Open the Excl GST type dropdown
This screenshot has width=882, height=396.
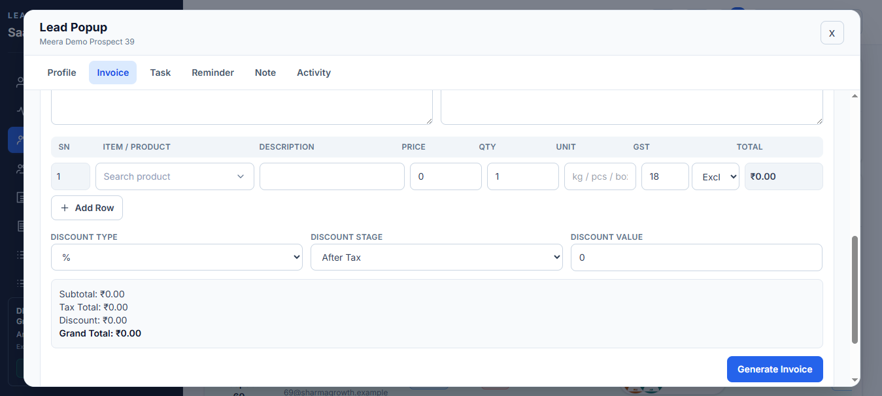click(715, 176)
